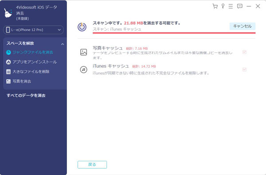Click the スペースを解放 header
The height and width of the screenshot is (175, 266).
point(20,43)
